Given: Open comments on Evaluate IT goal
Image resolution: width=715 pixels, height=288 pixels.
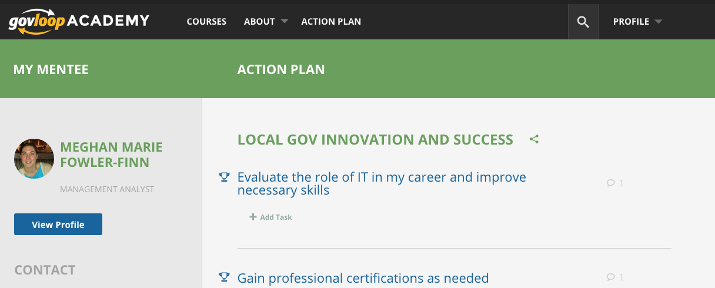Looking at the screenshot, I should [x=614, y=183].
